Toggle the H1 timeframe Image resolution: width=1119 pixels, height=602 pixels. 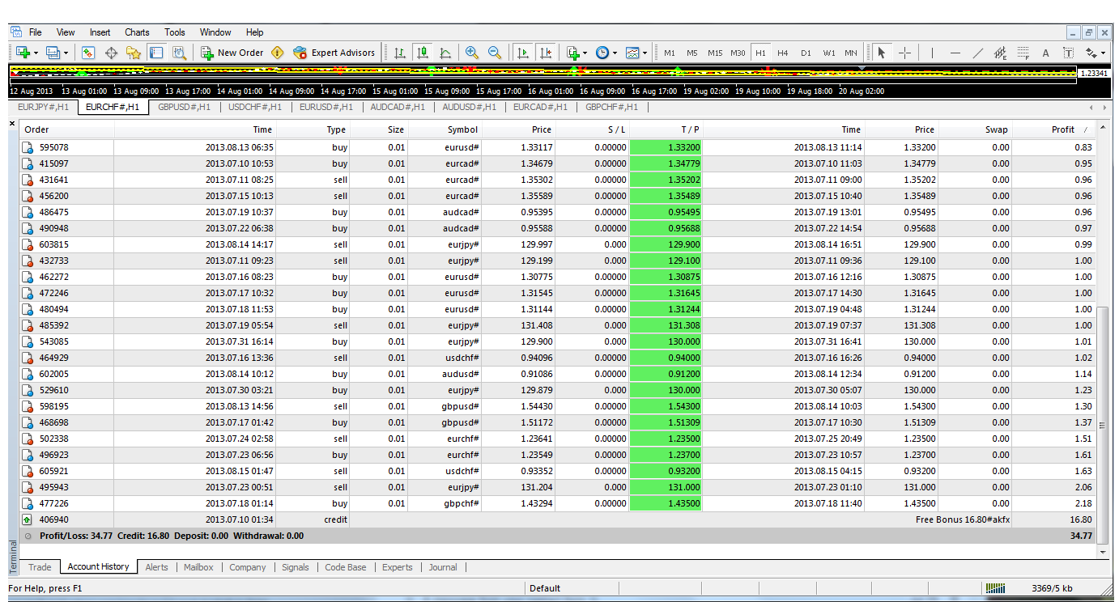pyautogui.click(x=760, y=53)
